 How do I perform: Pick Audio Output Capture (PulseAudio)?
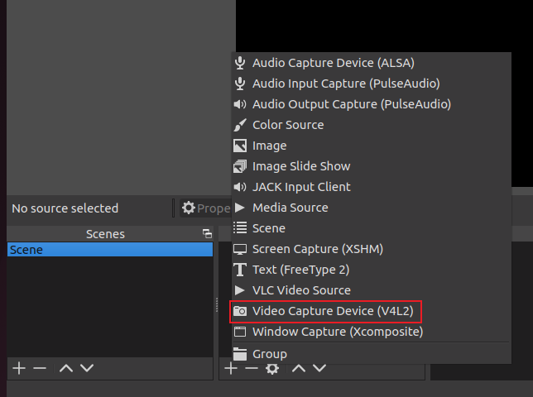click(351, 104)
